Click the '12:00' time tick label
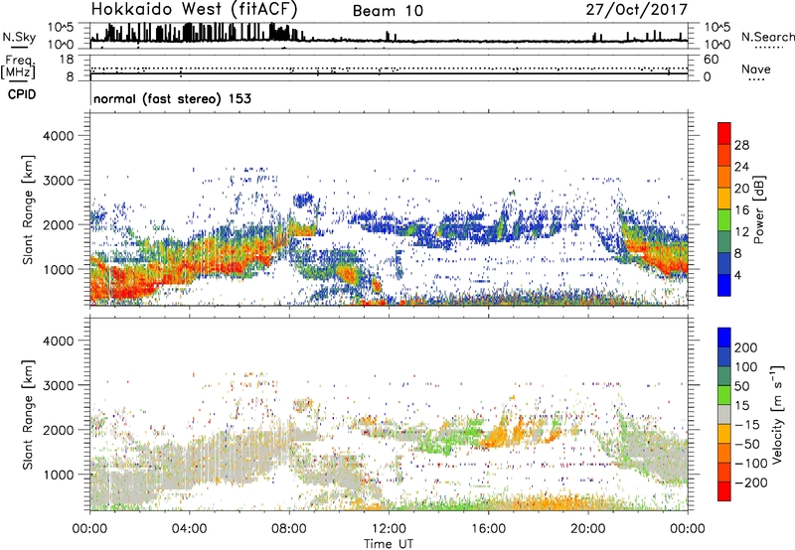The image size is (795, 550). tap(389, 529)
